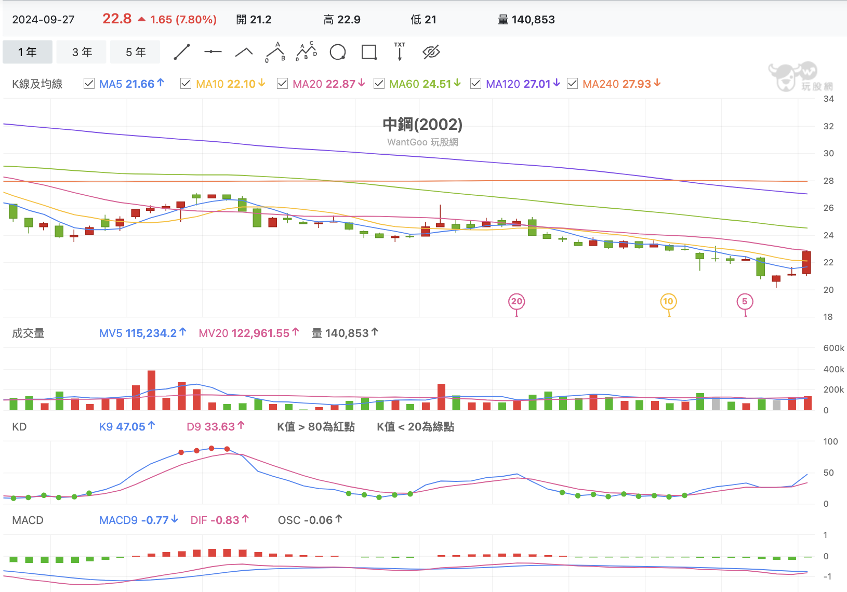This screenshot has height=592, width=847.
Task: Select the trend line drawing tool
Action: 182,52
